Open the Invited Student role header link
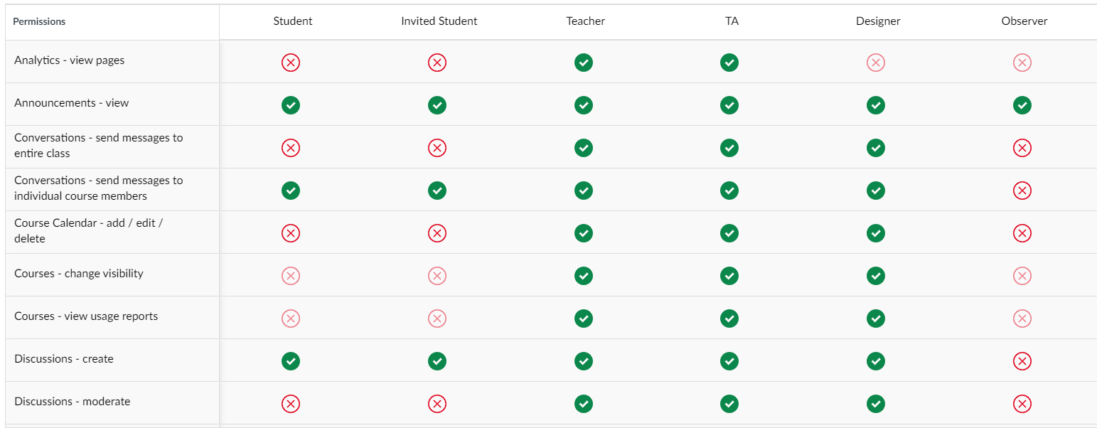This screenshot has height=428, width=1097. click(439, 21)
